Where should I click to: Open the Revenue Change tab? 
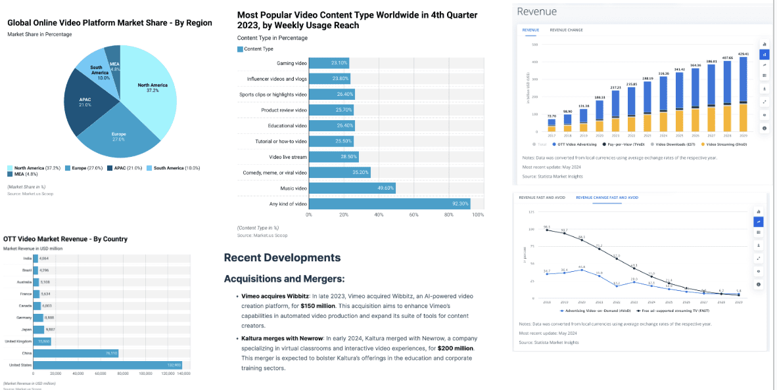click(566, 30)
